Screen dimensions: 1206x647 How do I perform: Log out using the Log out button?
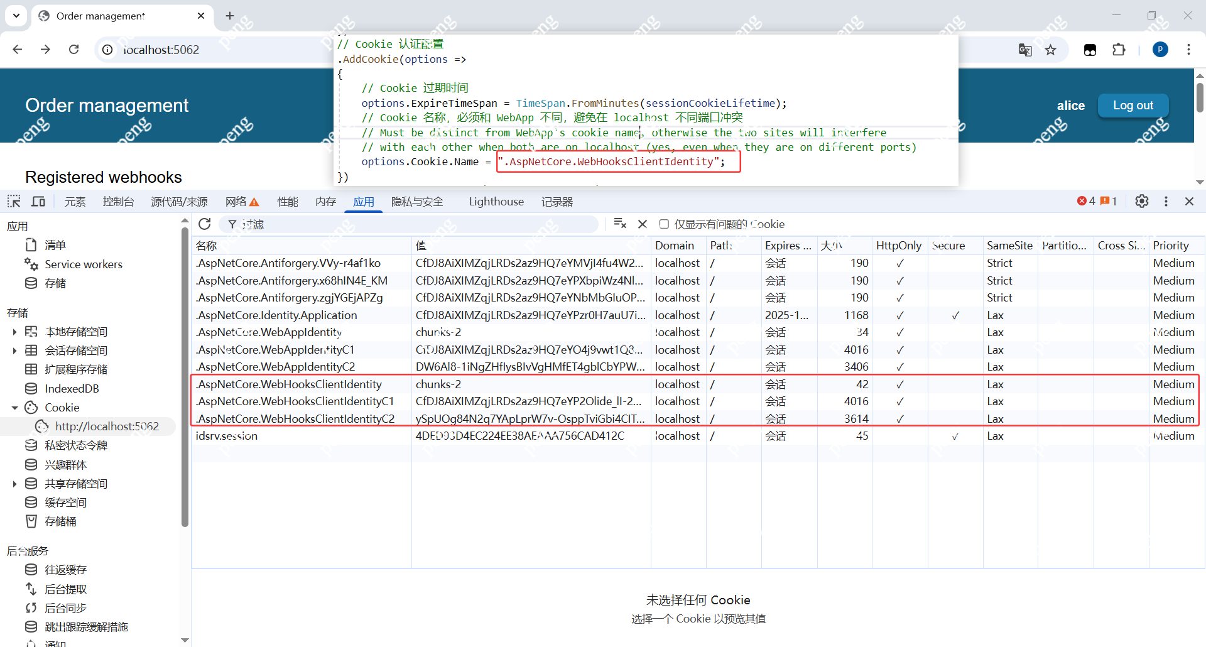click(1133, 106)
